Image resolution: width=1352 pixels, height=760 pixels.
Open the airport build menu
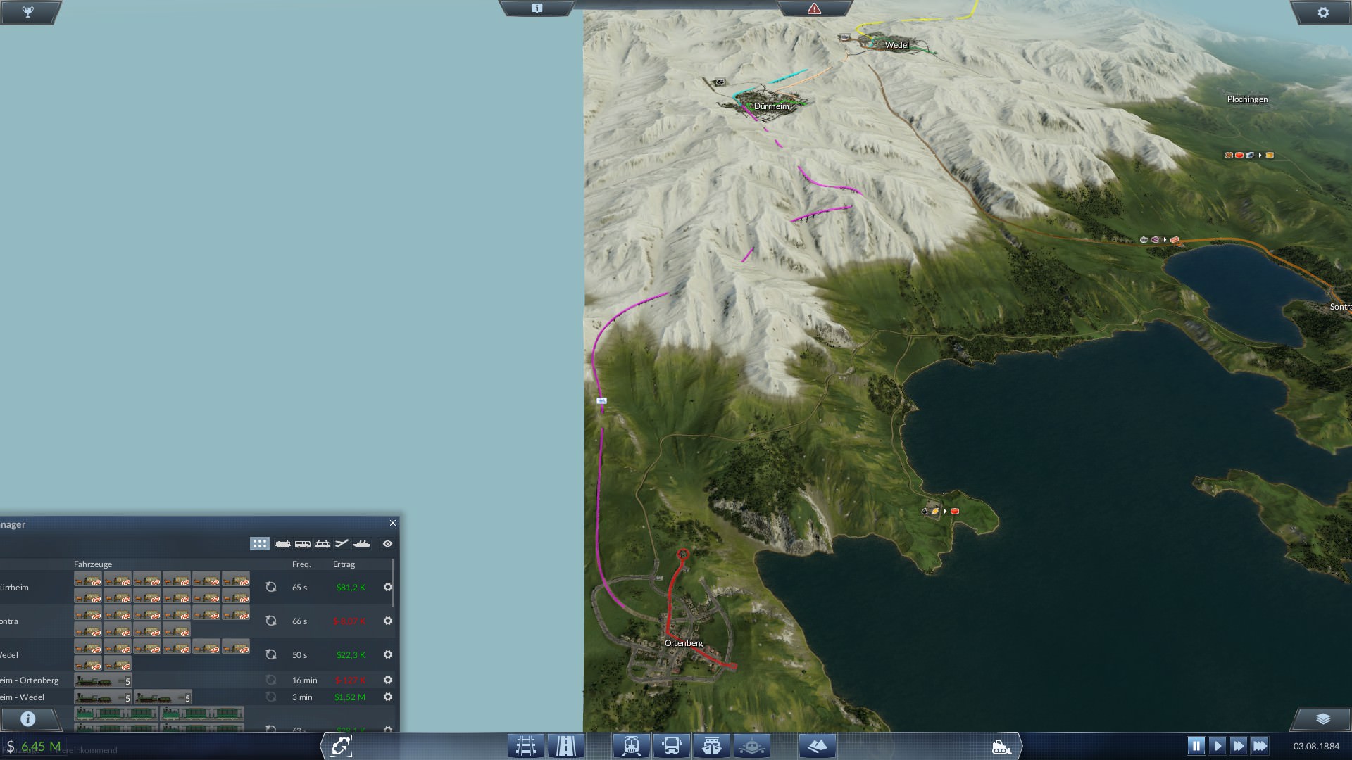click(752, 746)
